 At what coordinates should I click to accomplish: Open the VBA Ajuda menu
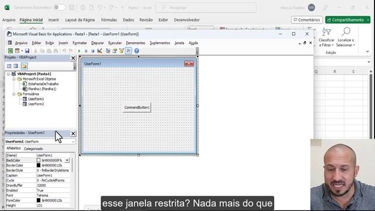point(193,43)
